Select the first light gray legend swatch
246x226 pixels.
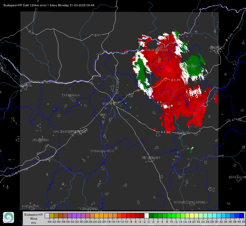47,216
